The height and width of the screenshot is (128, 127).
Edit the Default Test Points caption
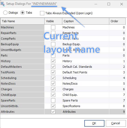86,72
